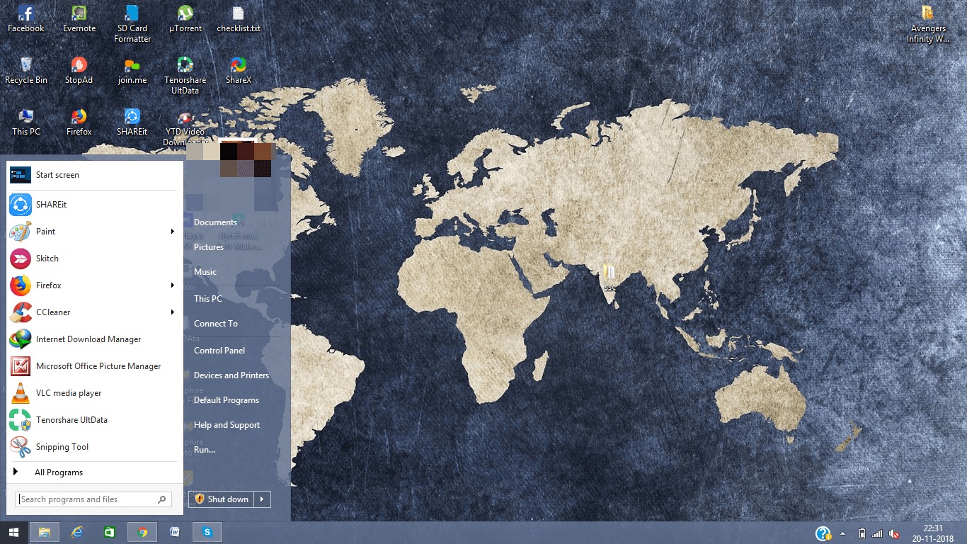Select the checklist.txt file on desktop
The image size is (967, 544).
point(239,19)
